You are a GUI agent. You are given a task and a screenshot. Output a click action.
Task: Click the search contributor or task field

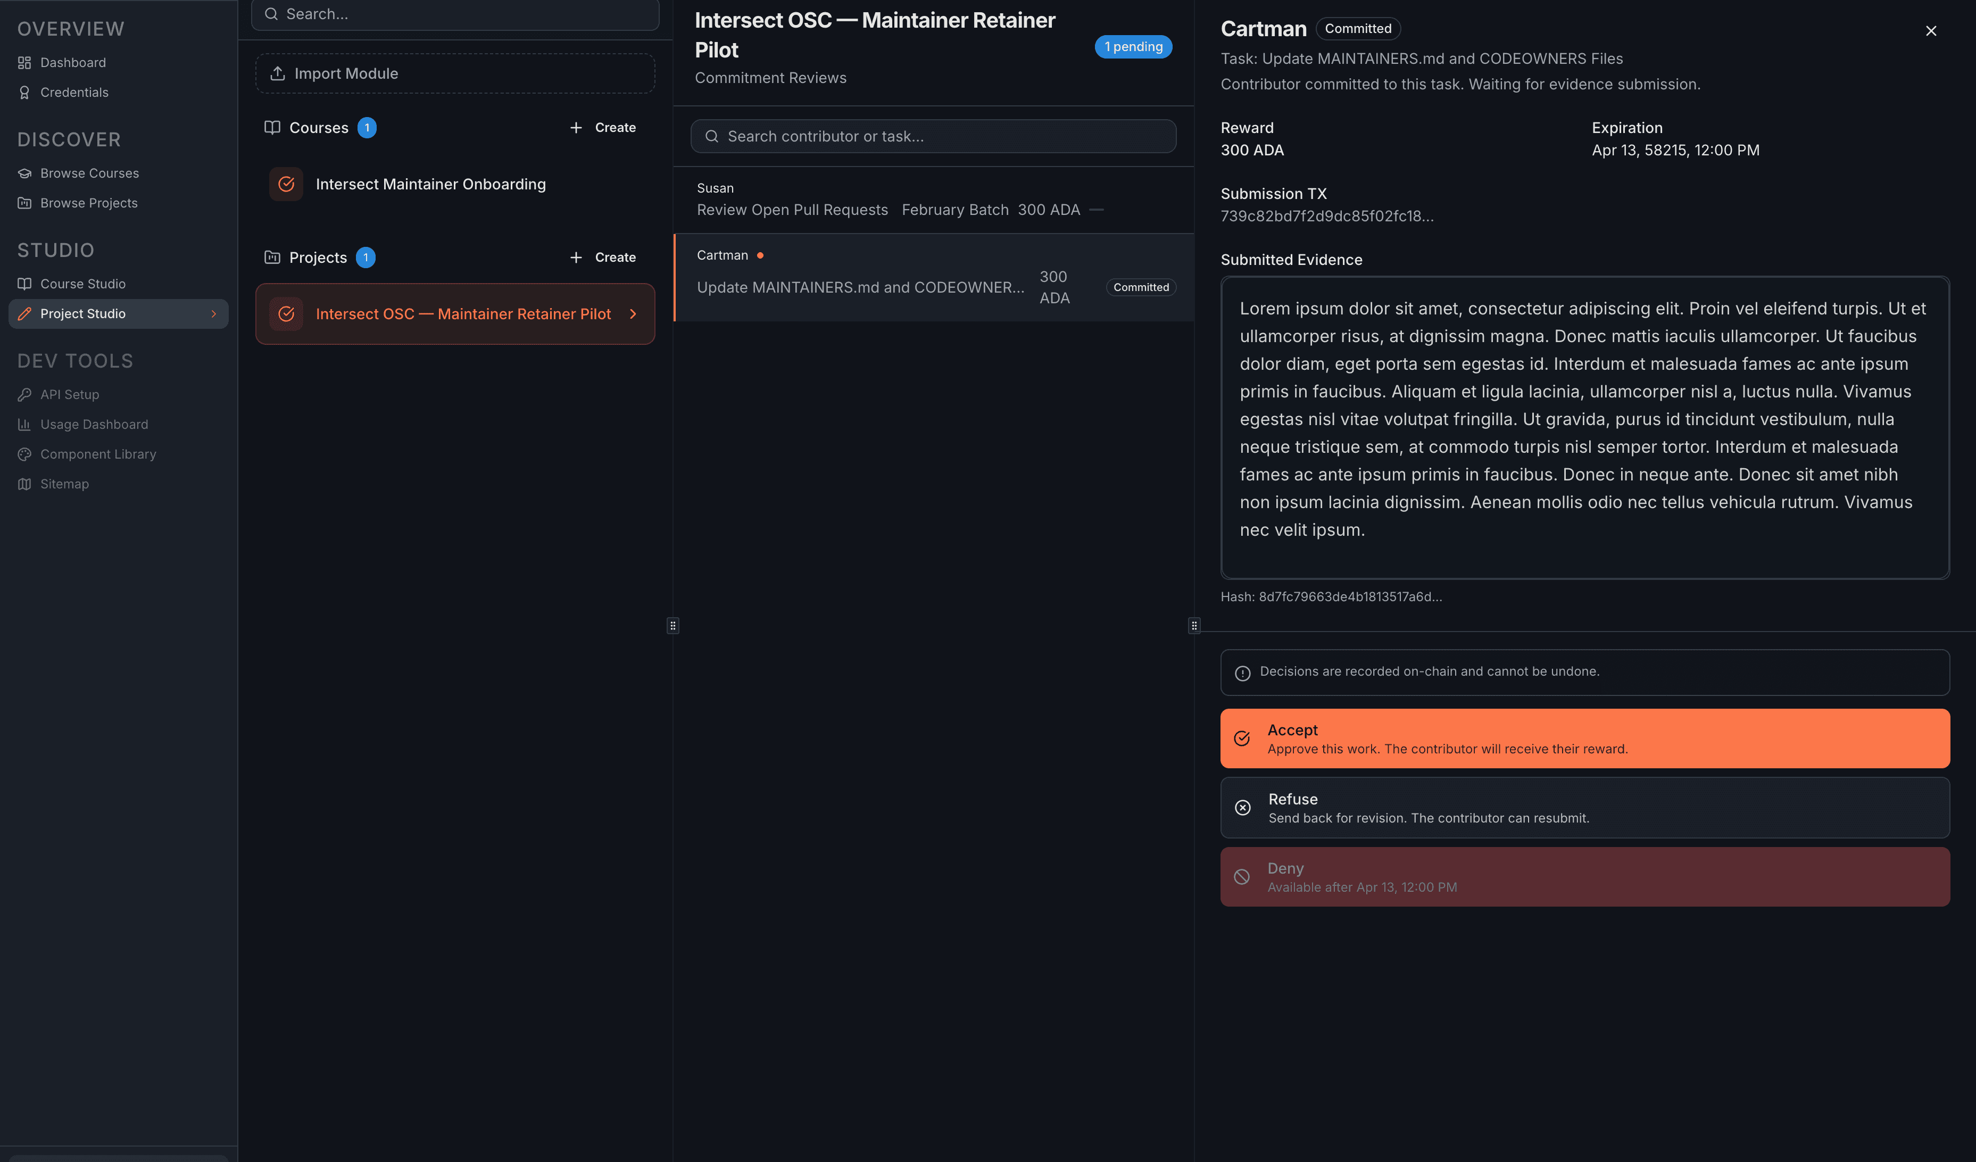pos(933,136)
